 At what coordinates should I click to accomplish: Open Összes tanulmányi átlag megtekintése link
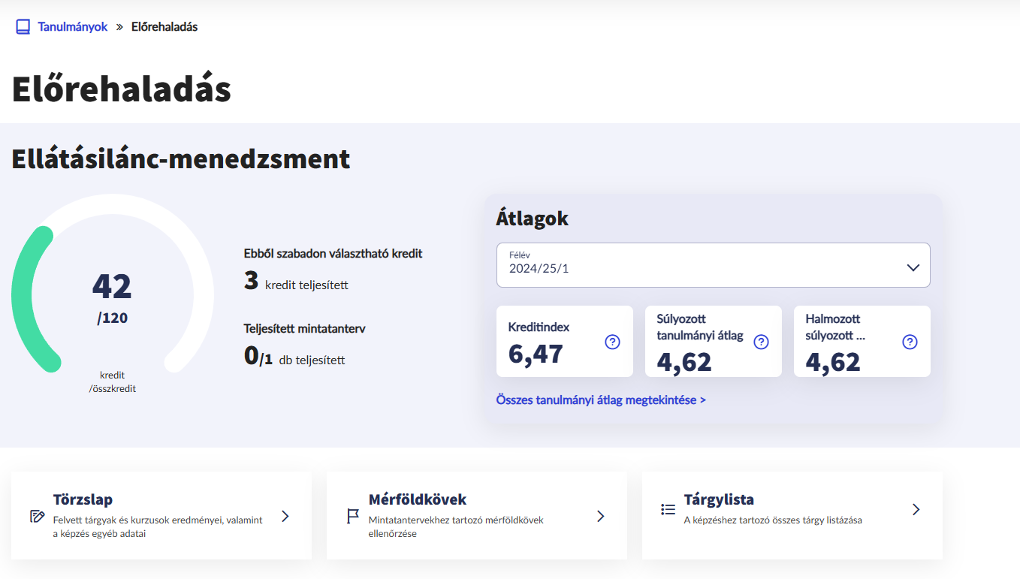click(x=601, y=400)
